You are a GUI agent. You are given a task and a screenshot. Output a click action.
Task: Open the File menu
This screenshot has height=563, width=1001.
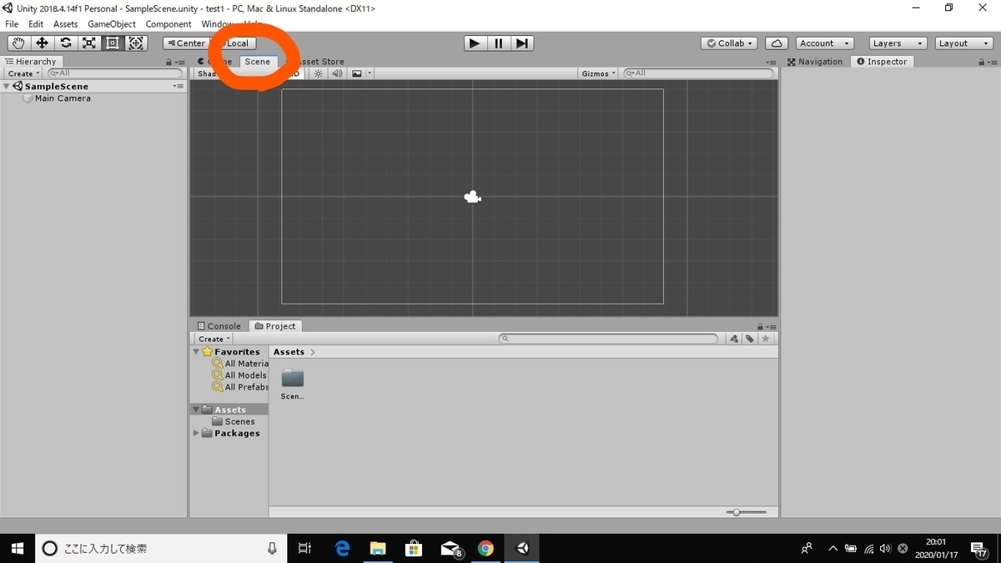(12, 24)
